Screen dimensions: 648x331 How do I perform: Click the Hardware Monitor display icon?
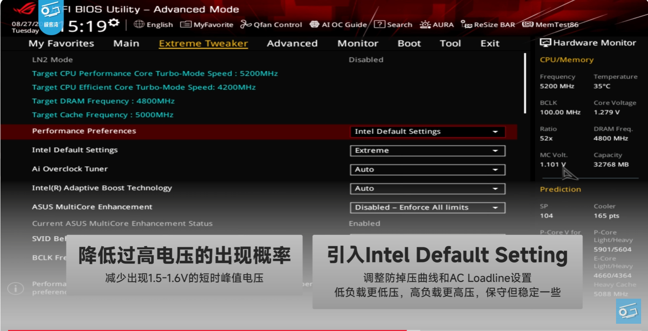click(546, 43)
